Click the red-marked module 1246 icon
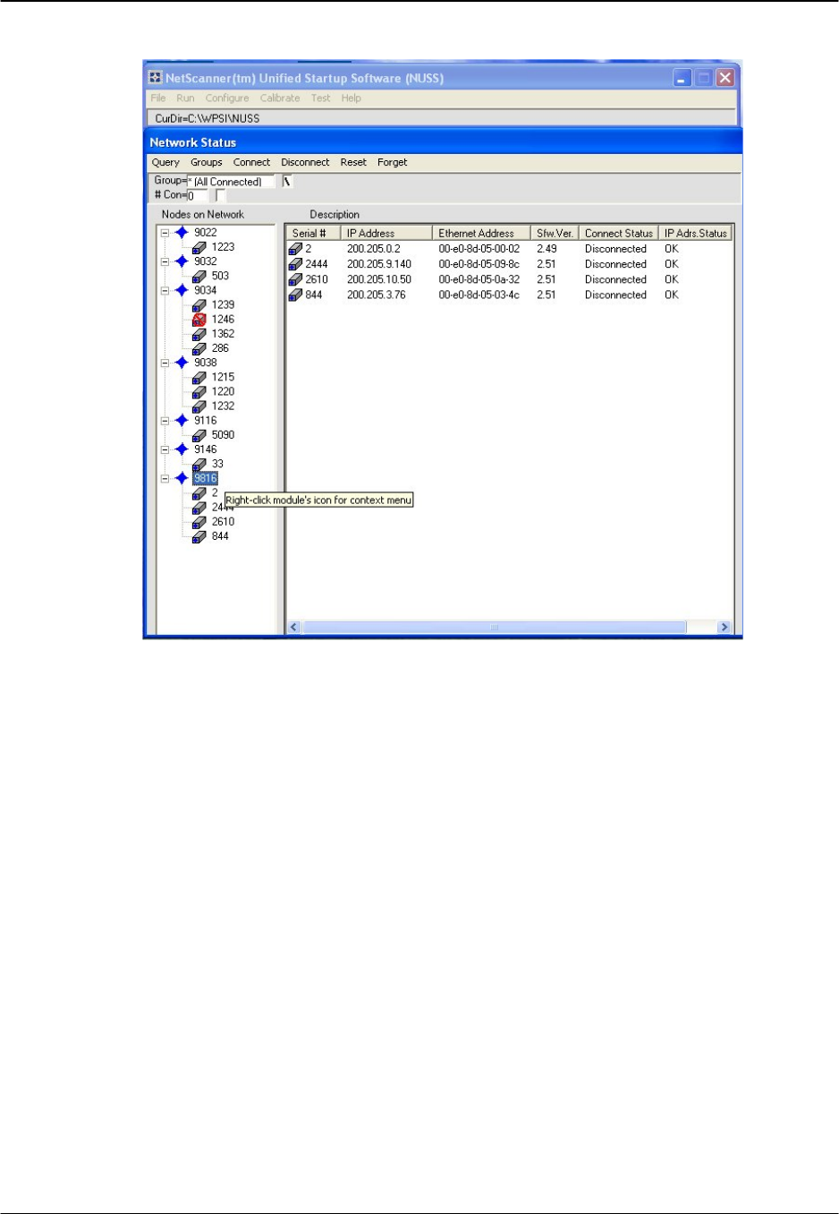This screenshot has height=1214, width=839. point(199,320)
